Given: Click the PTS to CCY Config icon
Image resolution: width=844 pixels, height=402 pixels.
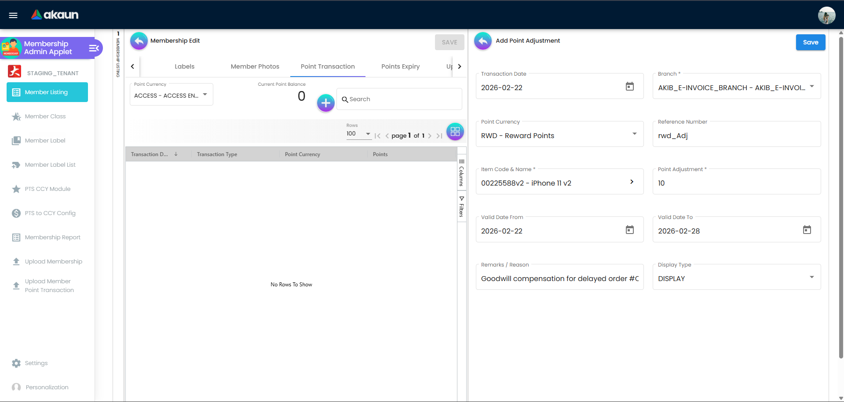Looking at the screenshot, I should click(16, 213).
